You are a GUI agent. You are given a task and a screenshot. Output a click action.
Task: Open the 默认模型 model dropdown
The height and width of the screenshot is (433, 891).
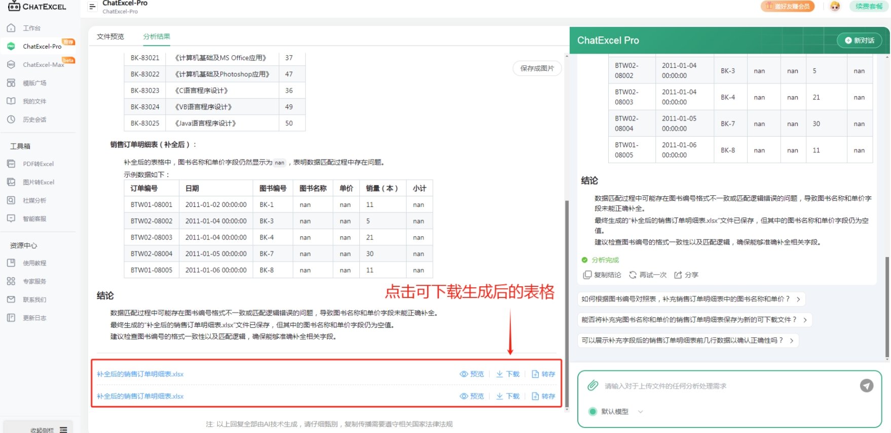(615, 412)
